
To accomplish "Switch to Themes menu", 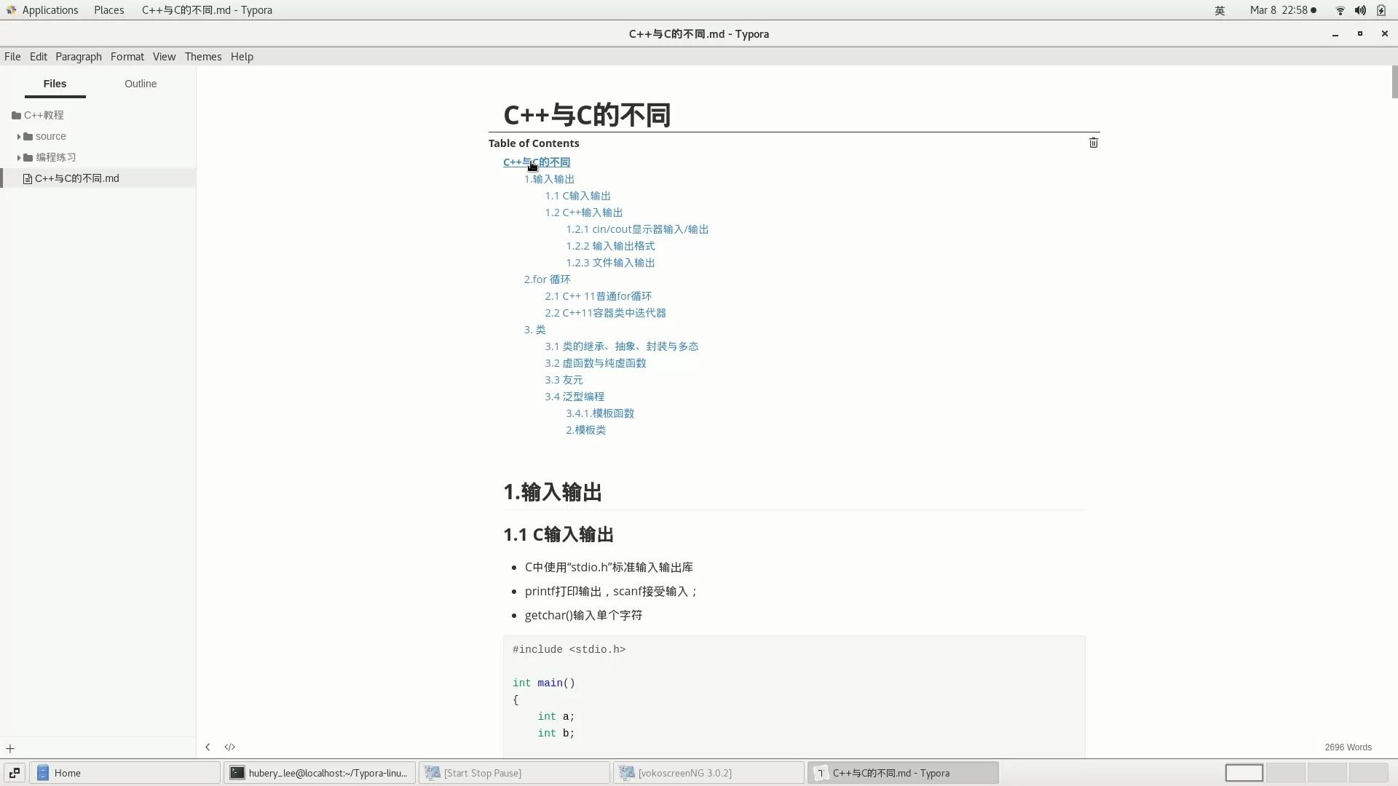I will click(202, 55).
